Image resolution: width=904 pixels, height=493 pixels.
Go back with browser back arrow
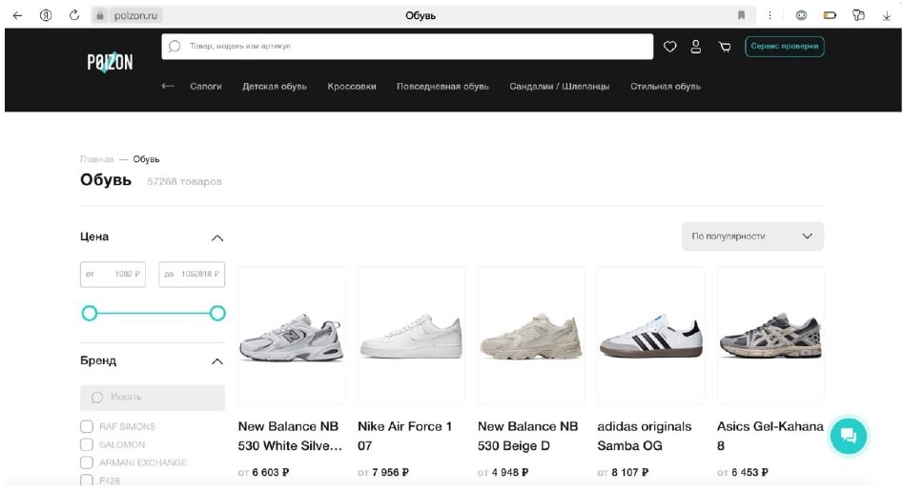coord(17,15)
